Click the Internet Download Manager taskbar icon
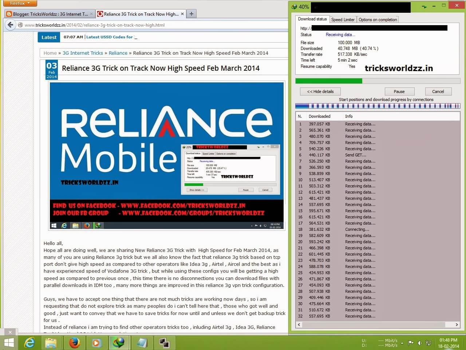Image resolution: width=466 pixels, height=350 pixels. pyautogui.click(x=119, y=343)
